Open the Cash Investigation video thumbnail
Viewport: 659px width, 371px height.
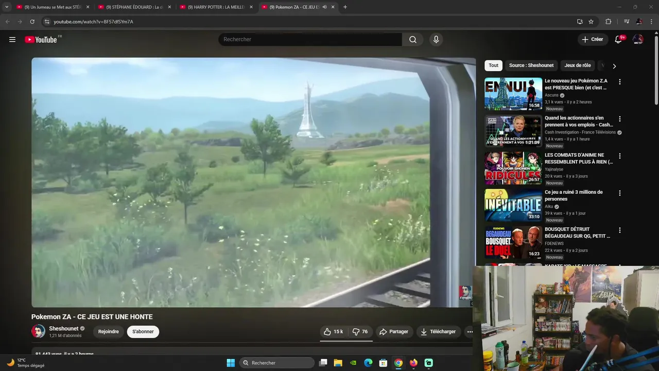pyautogui.click(x=513, y=131)
